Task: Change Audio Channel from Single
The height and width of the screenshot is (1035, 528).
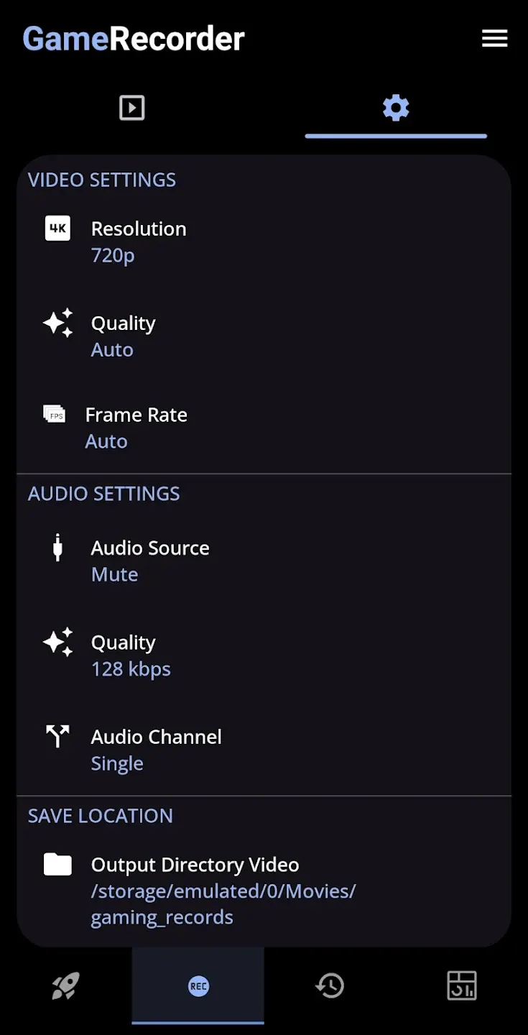Action: (156, 750)
